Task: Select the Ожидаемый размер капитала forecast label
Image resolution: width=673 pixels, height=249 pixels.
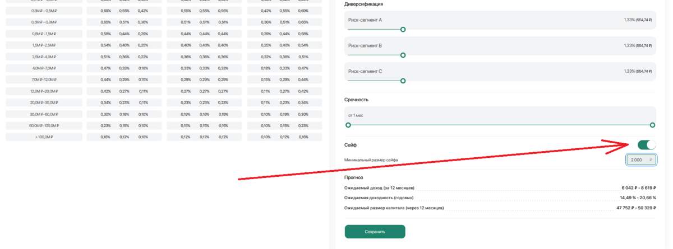Action: (394, 208)
